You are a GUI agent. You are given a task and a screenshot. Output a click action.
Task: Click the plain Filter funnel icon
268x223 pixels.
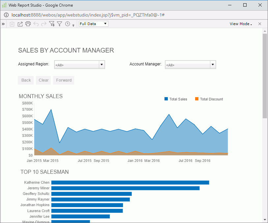59,24
